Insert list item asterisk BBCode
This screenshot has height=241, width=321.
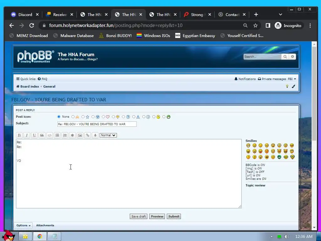72,135
